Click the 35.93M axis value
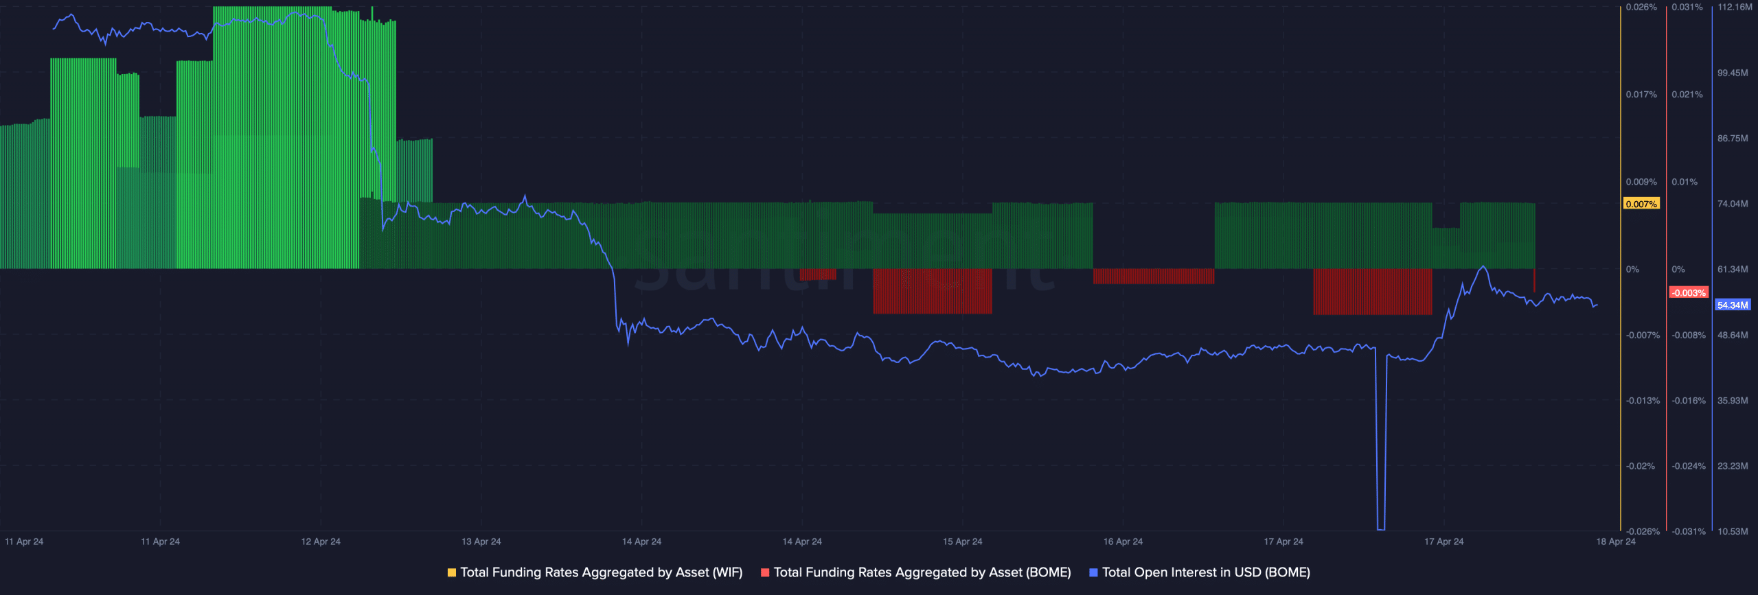The image size is (1758, 595). (x=1733, y=400)
